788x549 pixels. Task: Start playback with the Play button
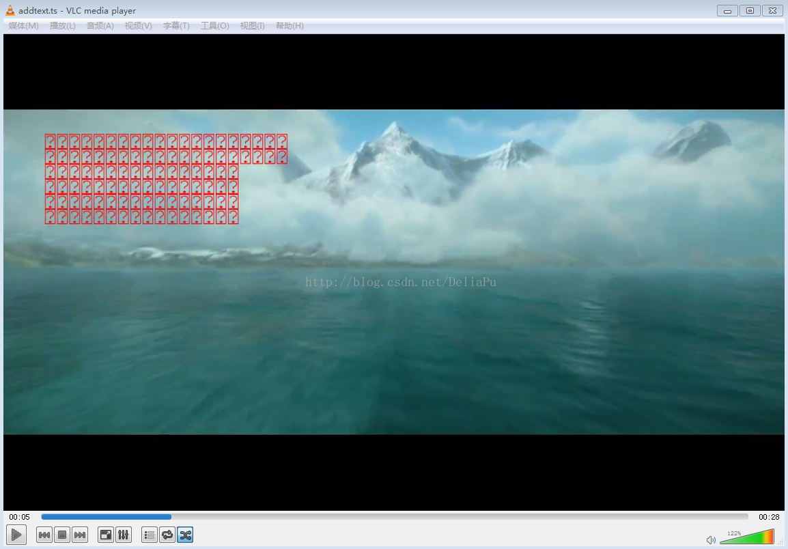(16, 535)
